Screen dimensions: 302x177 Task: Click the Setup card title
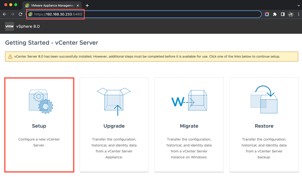[39, 126]
